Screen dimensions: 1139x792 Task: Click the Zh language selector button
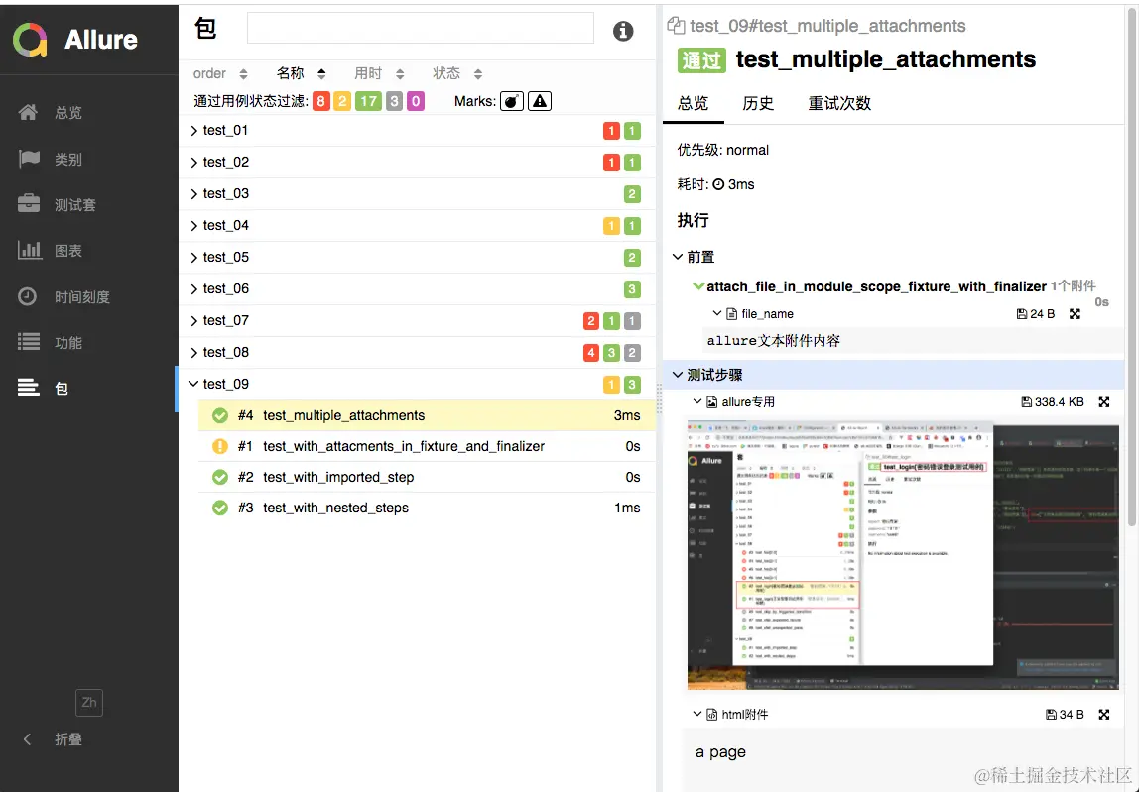pos(88,702)
